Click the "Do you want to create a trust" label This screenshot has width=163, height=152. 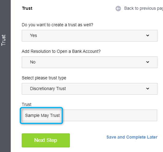(x=57, y=25)
